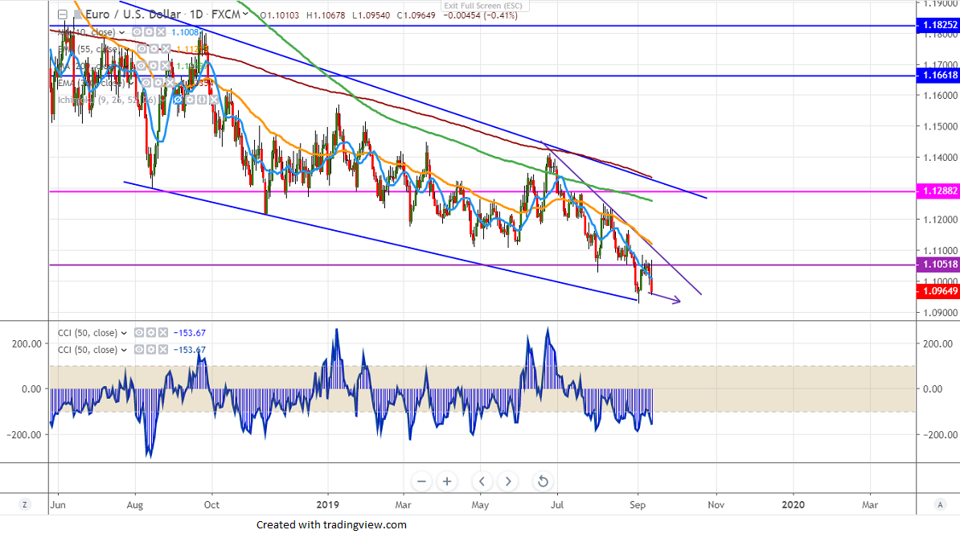
Task: Select the 1.12882 magenta price level label
Action: point(937,191)
